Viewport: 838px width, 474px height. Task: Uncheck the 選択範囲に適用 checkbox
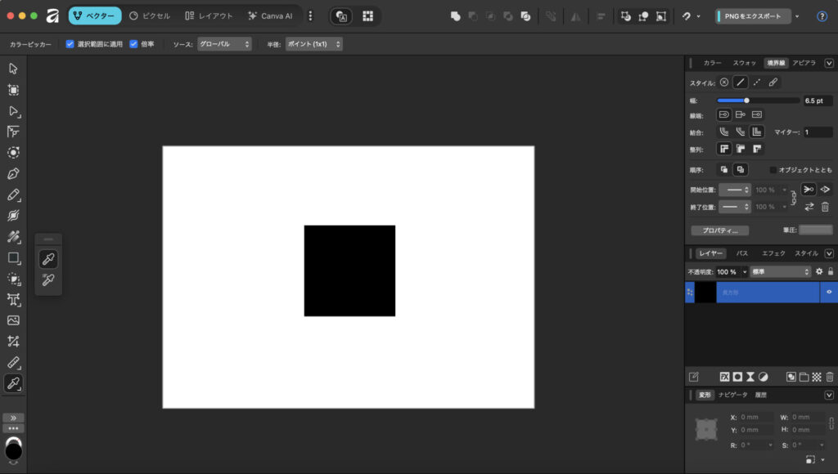[x=70, y=44]
